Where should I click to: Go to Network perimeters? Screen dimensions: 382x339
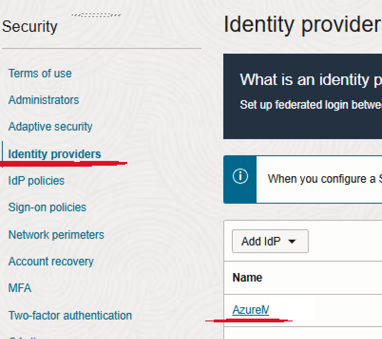56,235
